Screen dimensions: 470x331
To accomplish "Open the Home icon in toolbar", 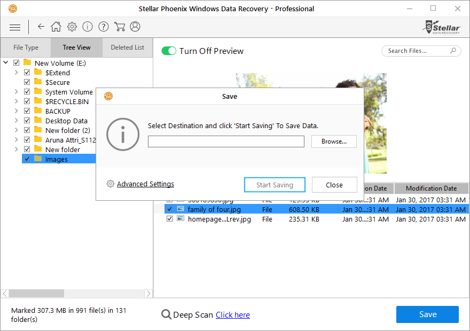I will click(x=56, y=27).
